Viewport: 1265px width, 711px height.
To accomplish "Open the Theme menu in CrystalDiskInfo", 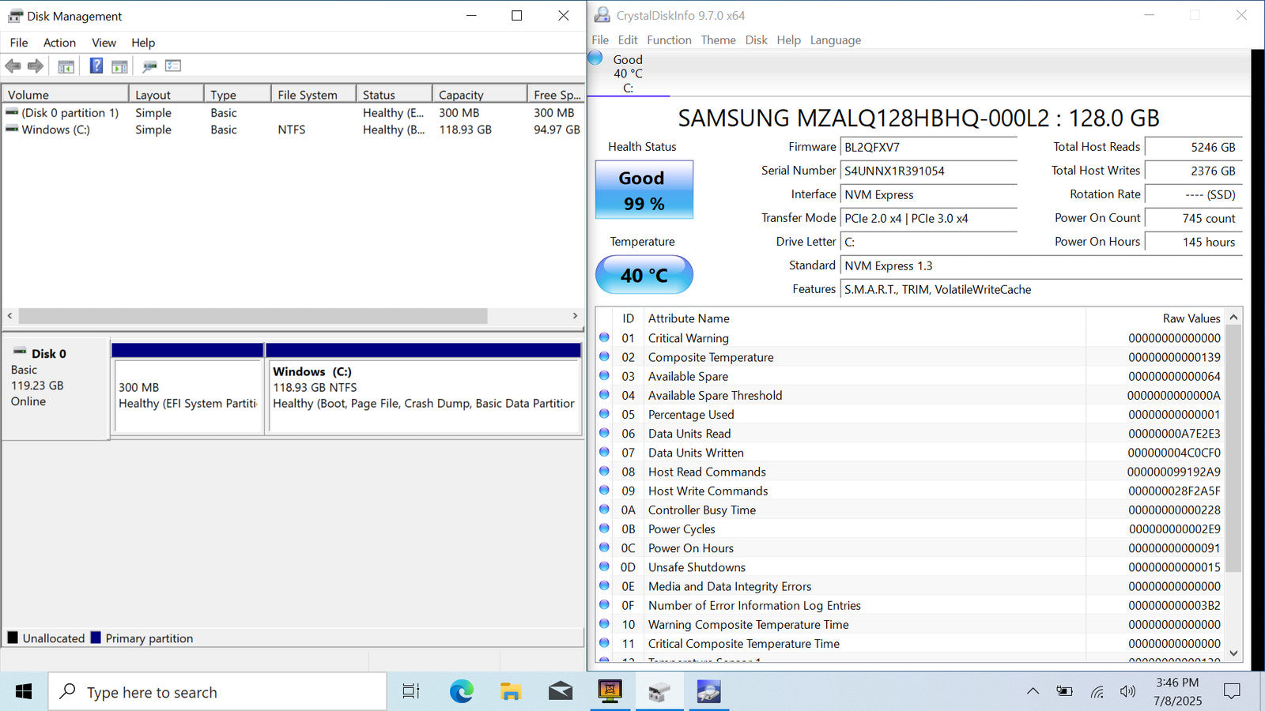I will pos(718,40).
